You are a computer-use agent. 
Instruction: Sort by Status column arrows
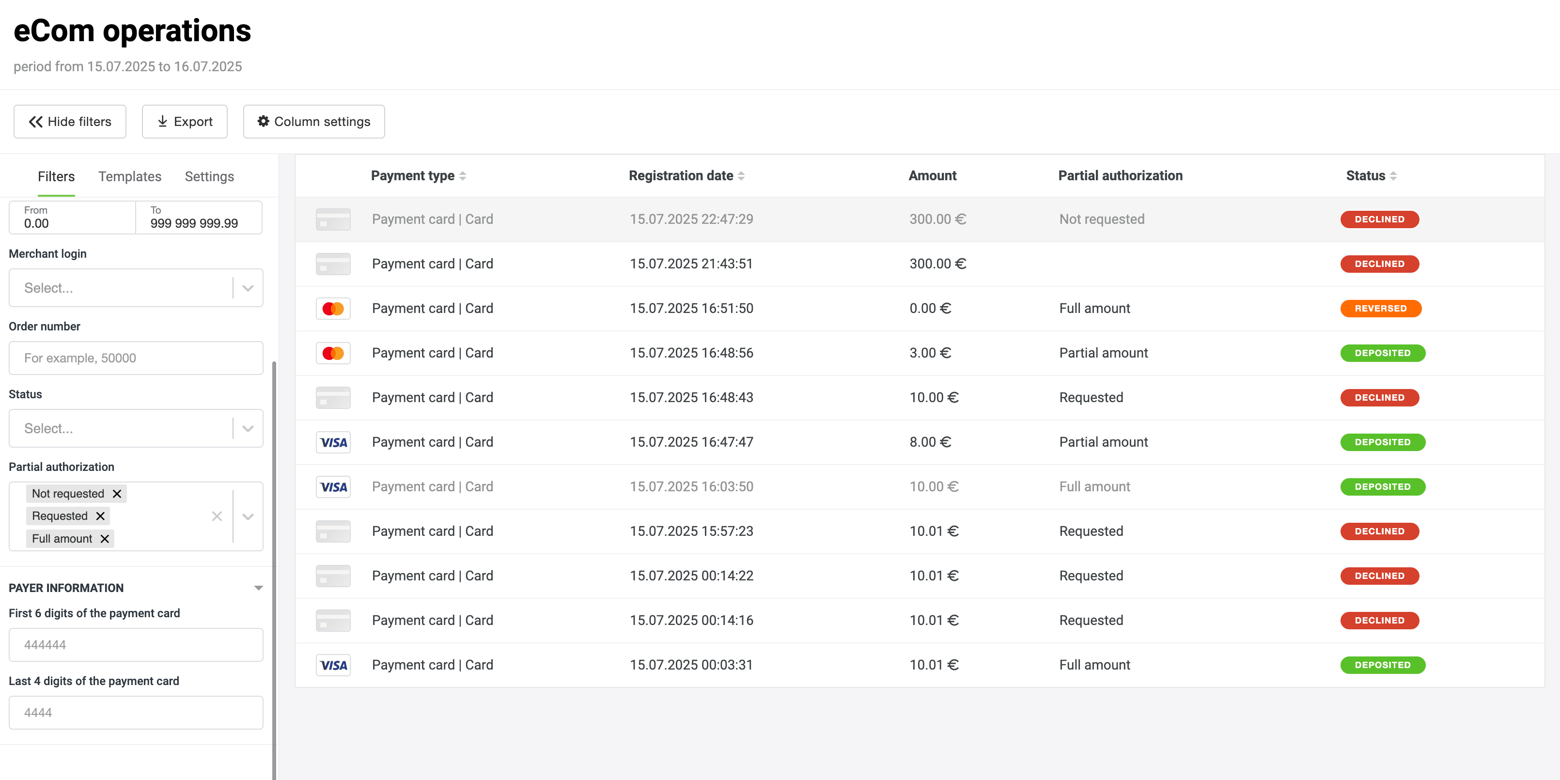tap(1393, 175)
